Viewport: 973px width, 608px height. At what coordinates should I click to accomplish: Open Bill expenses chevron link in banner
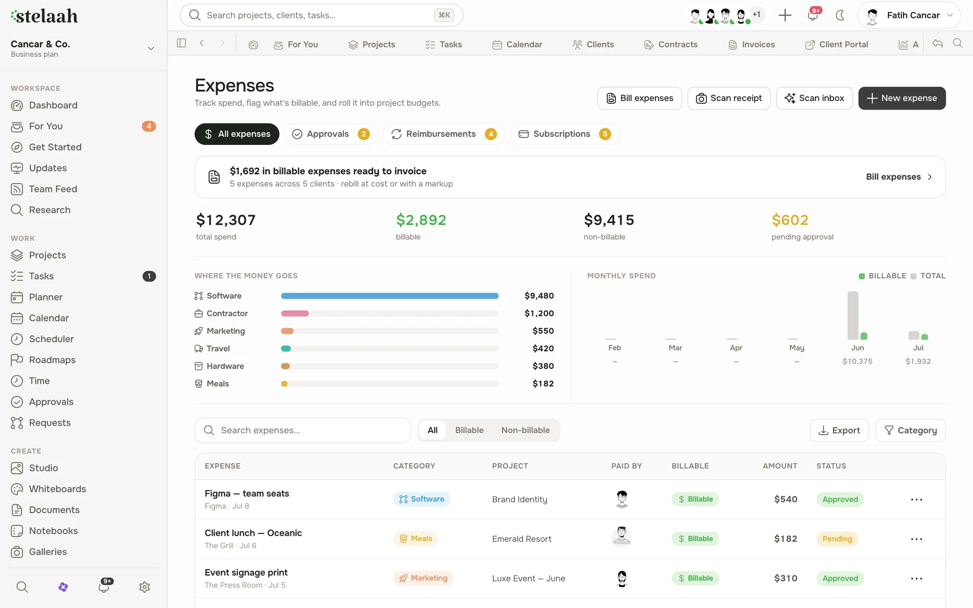point(899,177)
